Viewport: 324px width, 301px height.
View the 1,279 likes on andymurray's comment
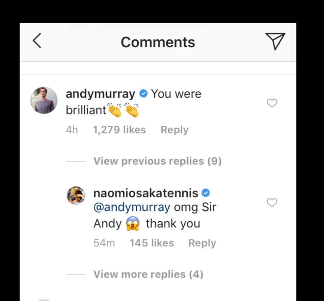[x=119, y=129]
